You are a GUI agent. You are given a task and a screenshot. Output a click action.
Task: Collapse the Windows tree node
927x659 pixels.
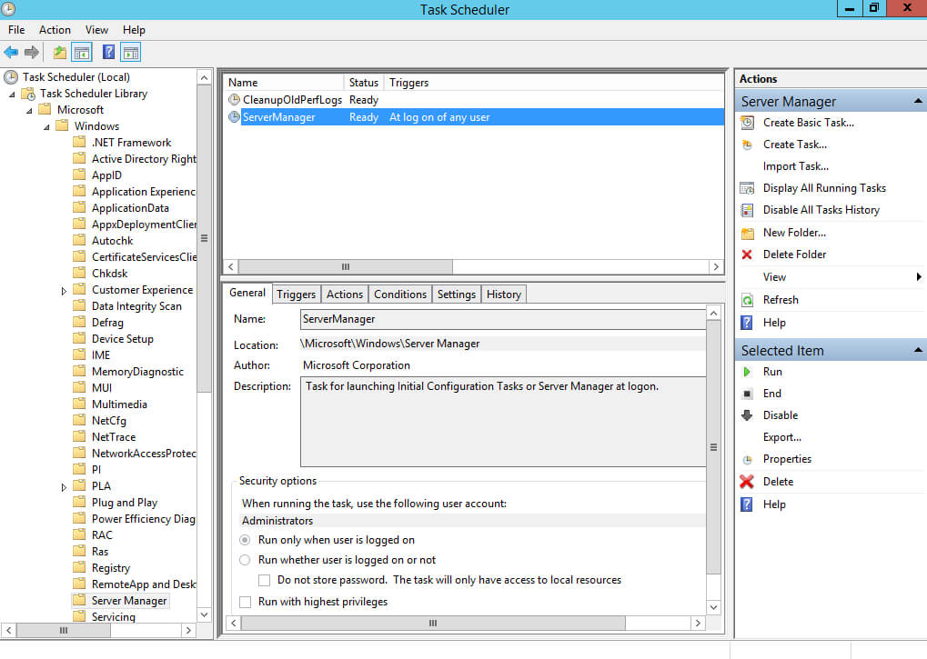pyautogui.click(x=46, y=127)
